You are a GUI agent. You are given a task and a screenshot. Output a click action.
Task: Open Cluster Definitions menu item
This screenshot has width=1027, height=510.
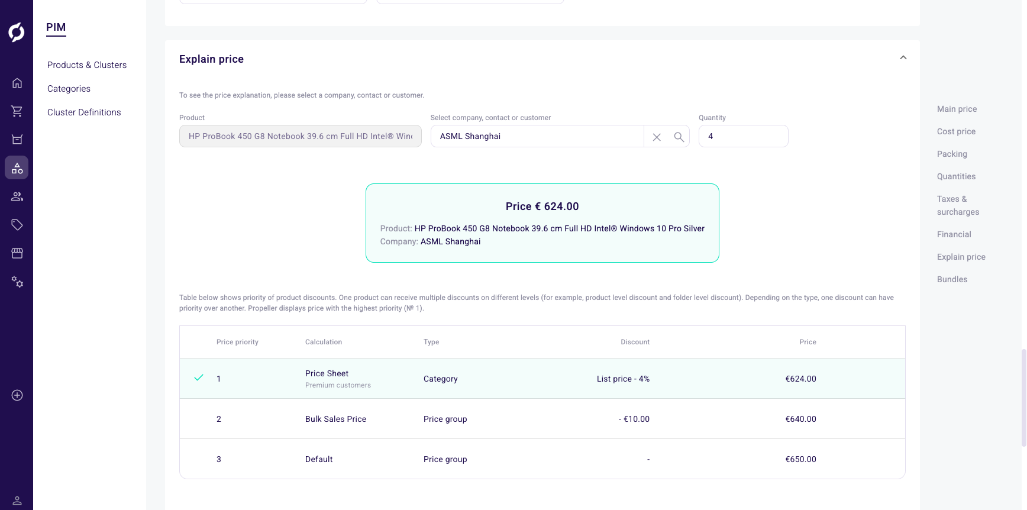point(84,112)
